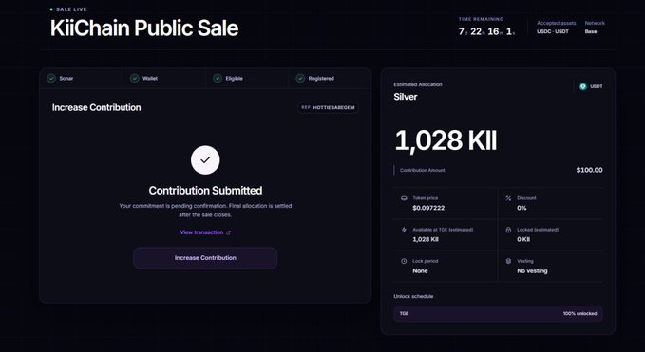The width and height of the screenshot is (645, 352).
Task: Click the external-link icon beside View transaction
Action: pyautogui.click(x=228, y=232)
